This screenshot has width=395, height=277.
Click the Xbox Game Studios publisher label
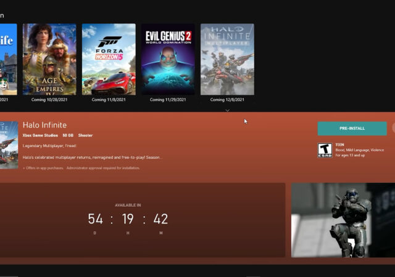pyautogui.click(x=40, y=135)
